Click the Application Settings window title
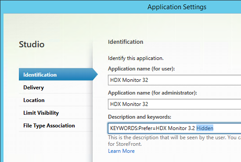The height and width of the screenshot is (162, 241). click(177, 7)
